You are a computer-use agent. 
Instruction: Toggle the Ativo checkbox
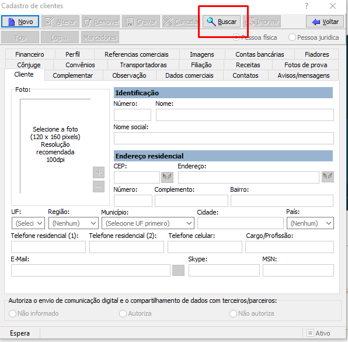coord(310,333)
